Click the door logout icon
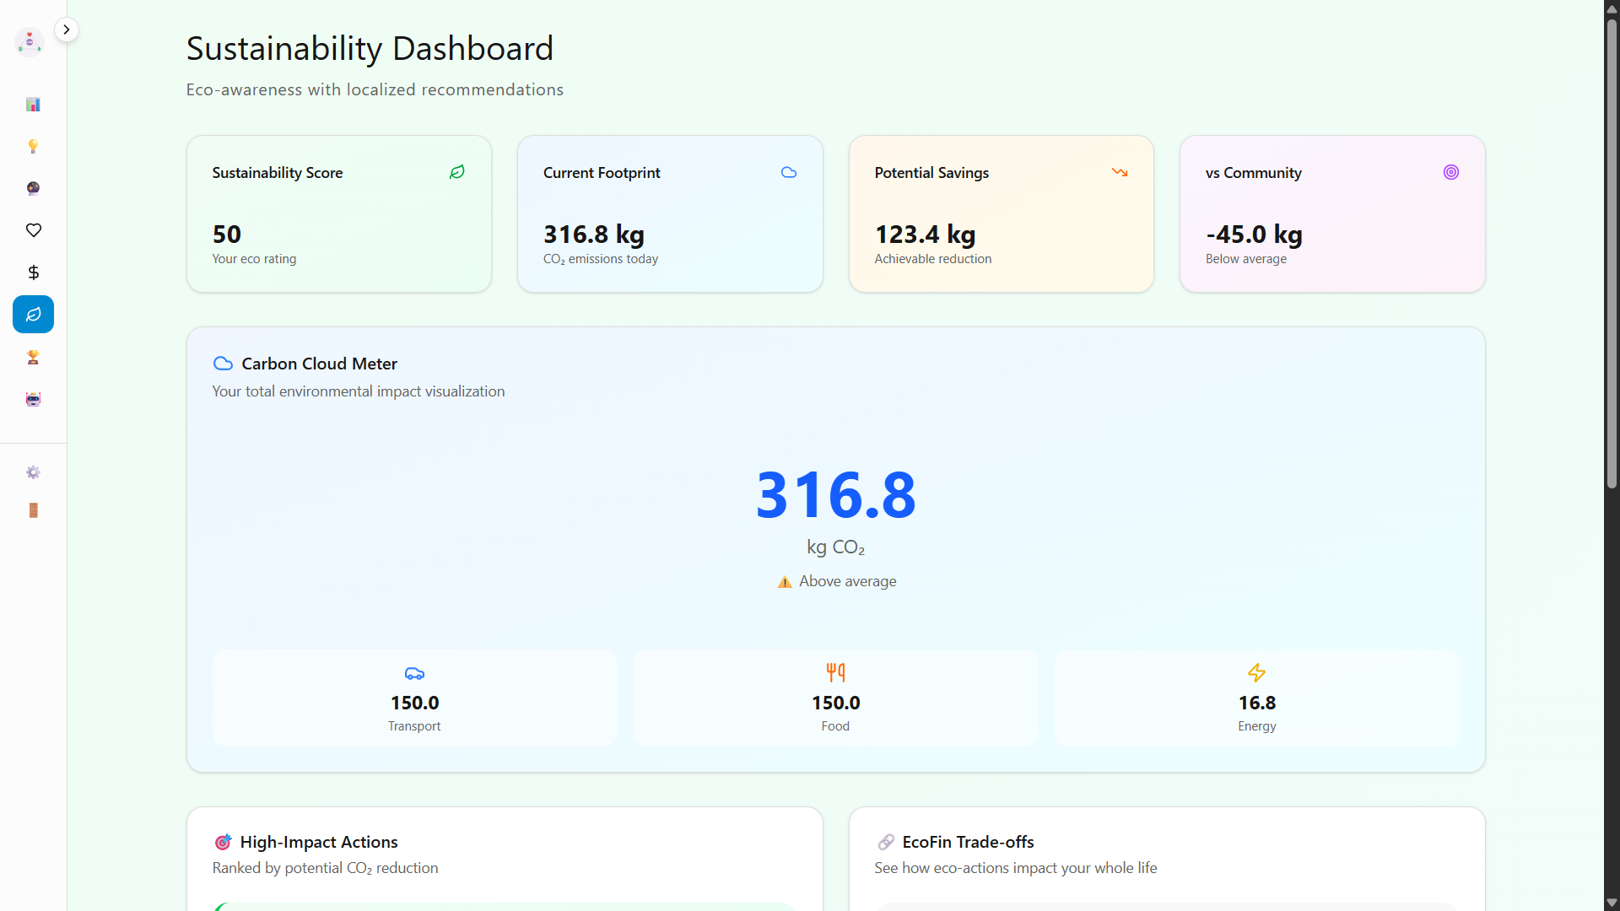Image resolution: width=1620 pixels, height=911 pixels. click(x=33, y=510)
